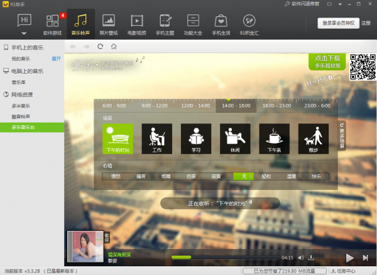This screenshot has height=275, width=377.
Task: Open the 软件游戏 section
Action: tap(52, 25)
